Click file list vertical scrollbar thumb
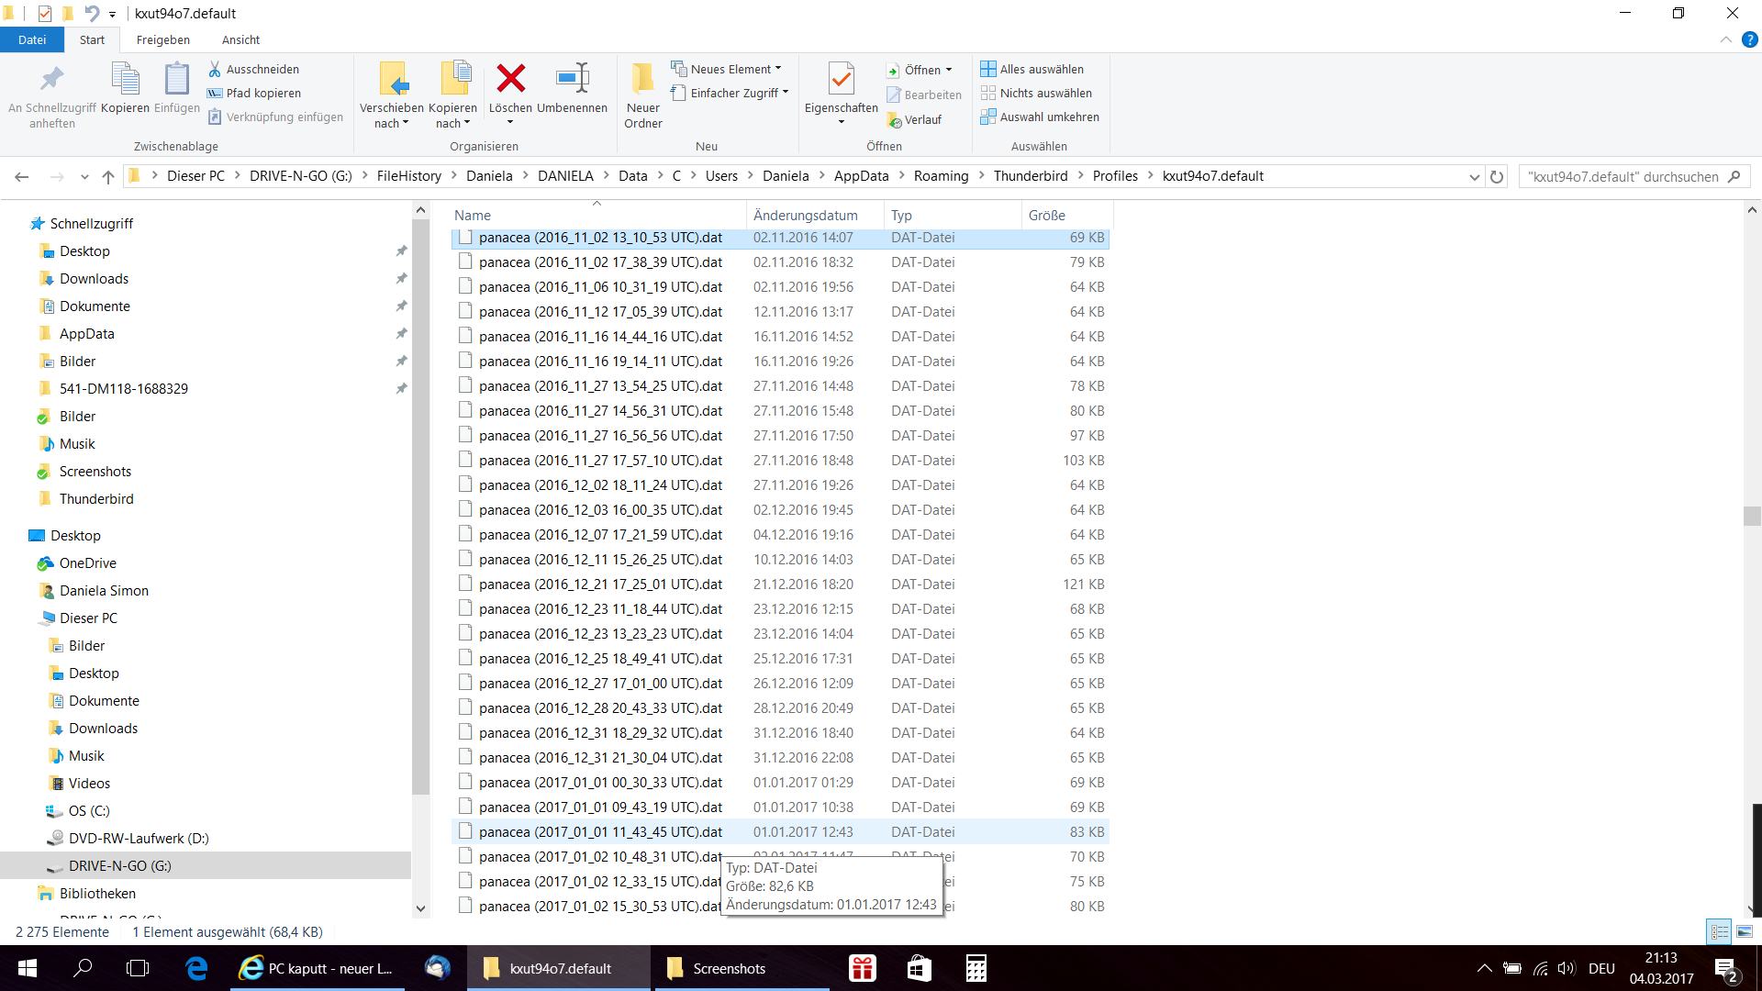The height and width of the screenshot is (991, 1762). coord(1752,516)
